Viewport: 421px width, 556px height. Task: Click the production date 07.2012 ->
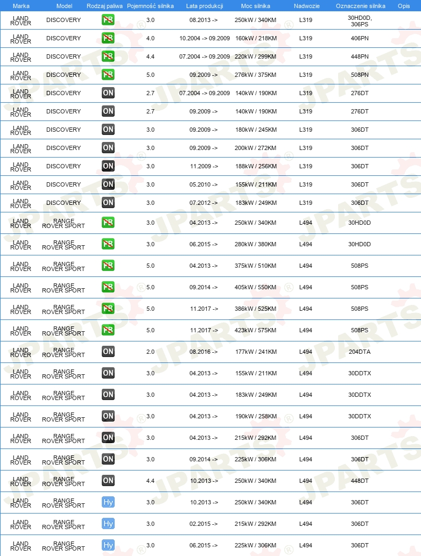click(x=204, y=203)
